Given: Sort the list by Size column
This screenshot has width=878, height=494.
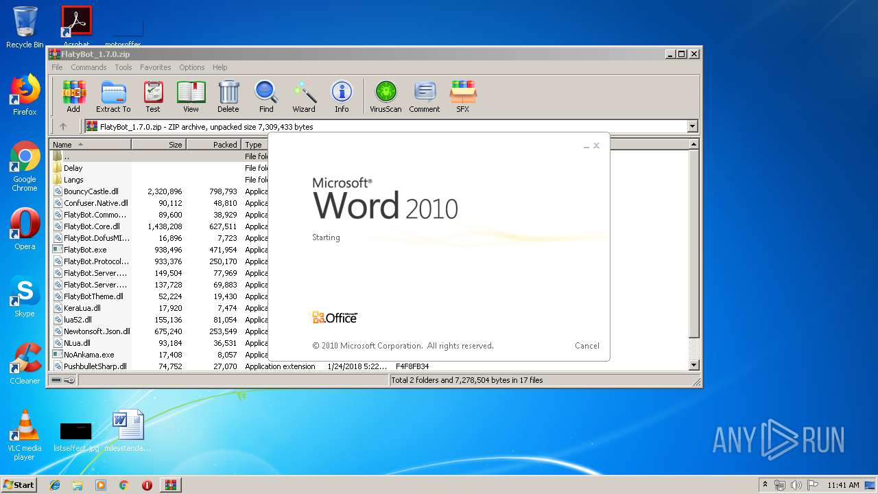Looking at the screenshot, I should pyautogui.click(x=158, y=145).
